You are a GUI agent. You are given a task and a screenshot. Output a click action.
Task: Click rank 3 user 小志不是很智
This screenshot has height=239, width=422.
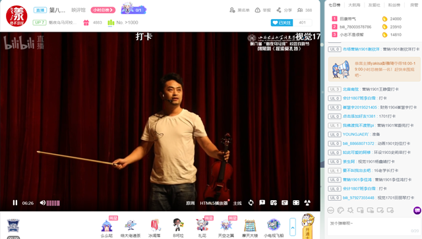coord(351,35)
